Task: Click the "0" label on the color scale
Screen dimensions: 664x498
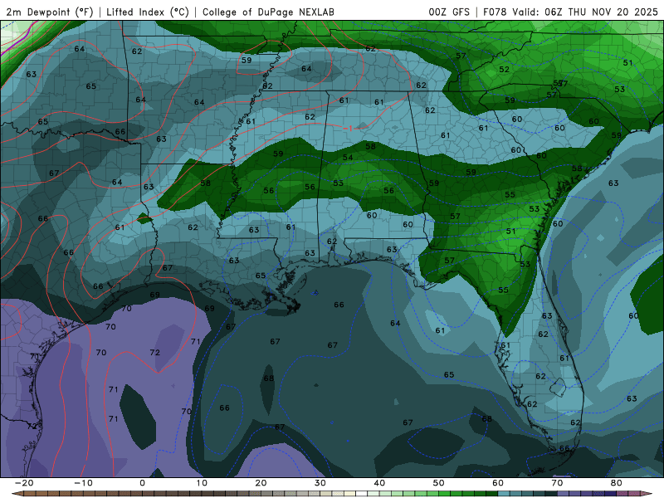Action: (x=142, y=483)
